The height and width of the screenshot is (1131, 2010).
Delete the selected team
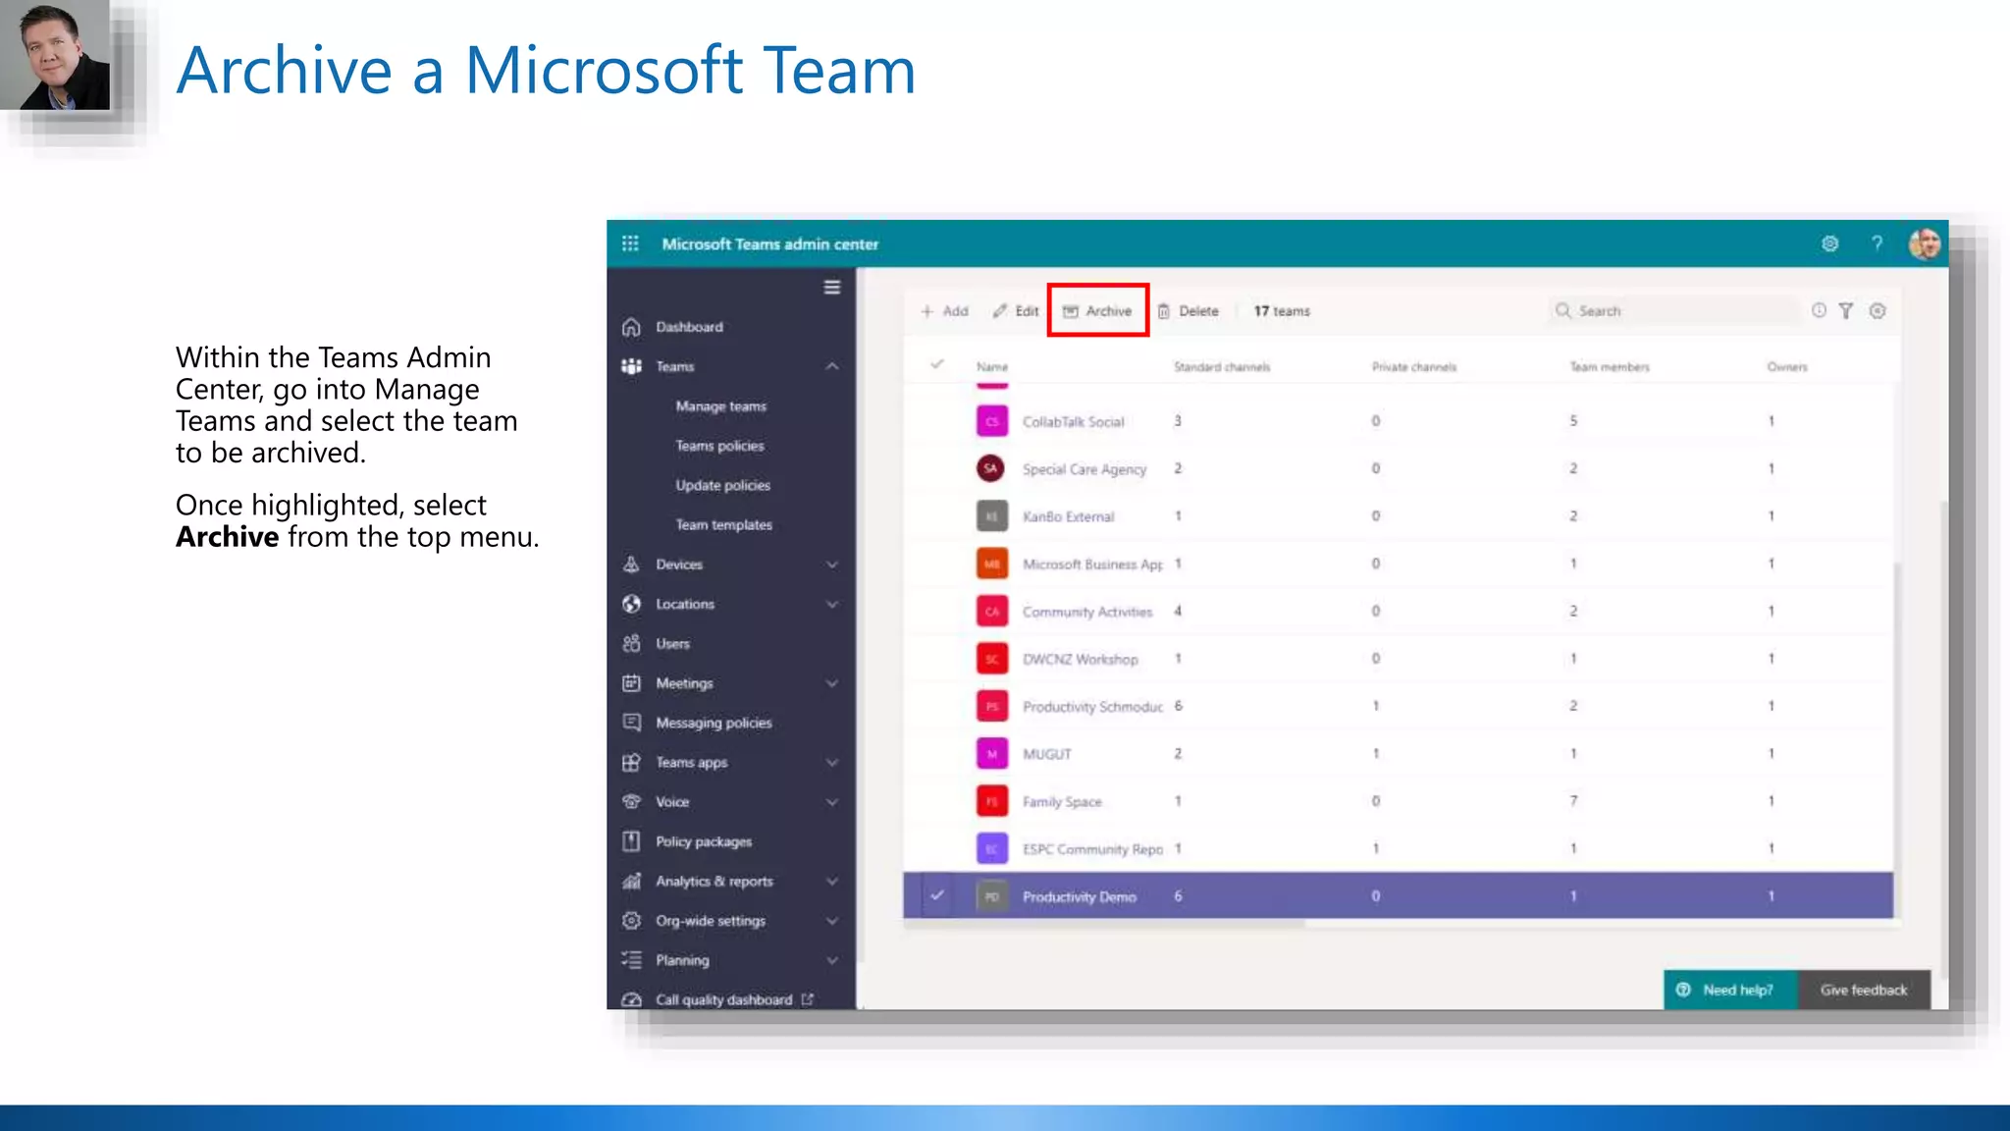[1188, 311]
